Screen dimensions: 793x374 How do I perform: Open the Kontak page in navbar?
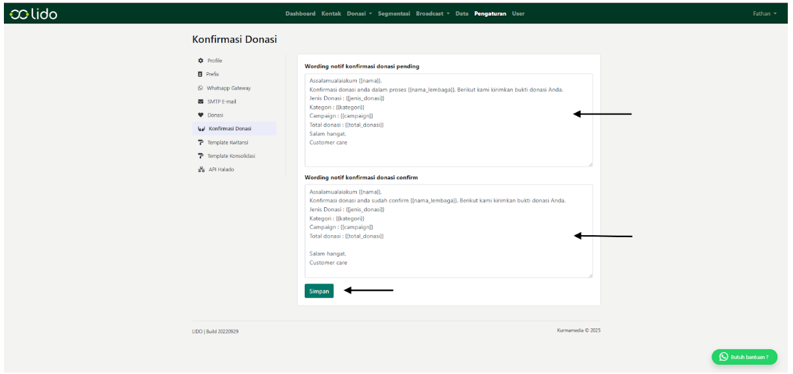coord(331,14)
